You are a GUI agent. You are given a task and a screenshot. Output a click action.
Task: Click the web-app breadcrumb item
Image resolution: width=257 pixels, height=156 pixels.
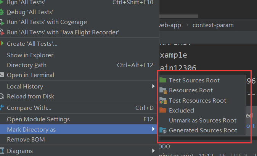[170, 25]
